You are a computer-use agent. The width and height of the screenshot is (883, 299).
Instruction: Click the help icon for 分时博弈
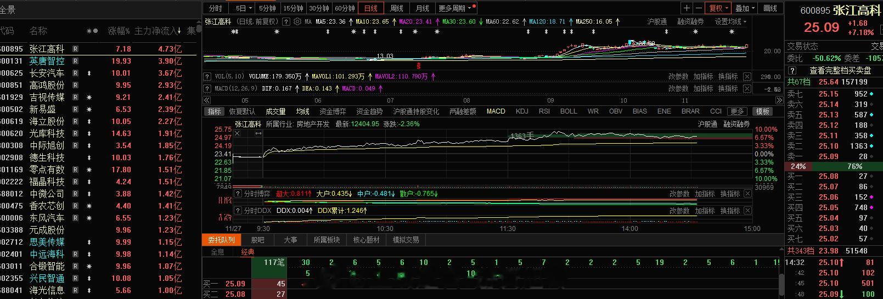click(238, 194)
